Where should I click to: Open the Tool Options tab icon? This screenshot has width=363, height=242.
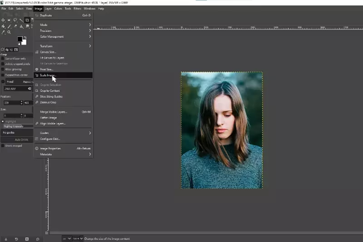click(2, 49)
